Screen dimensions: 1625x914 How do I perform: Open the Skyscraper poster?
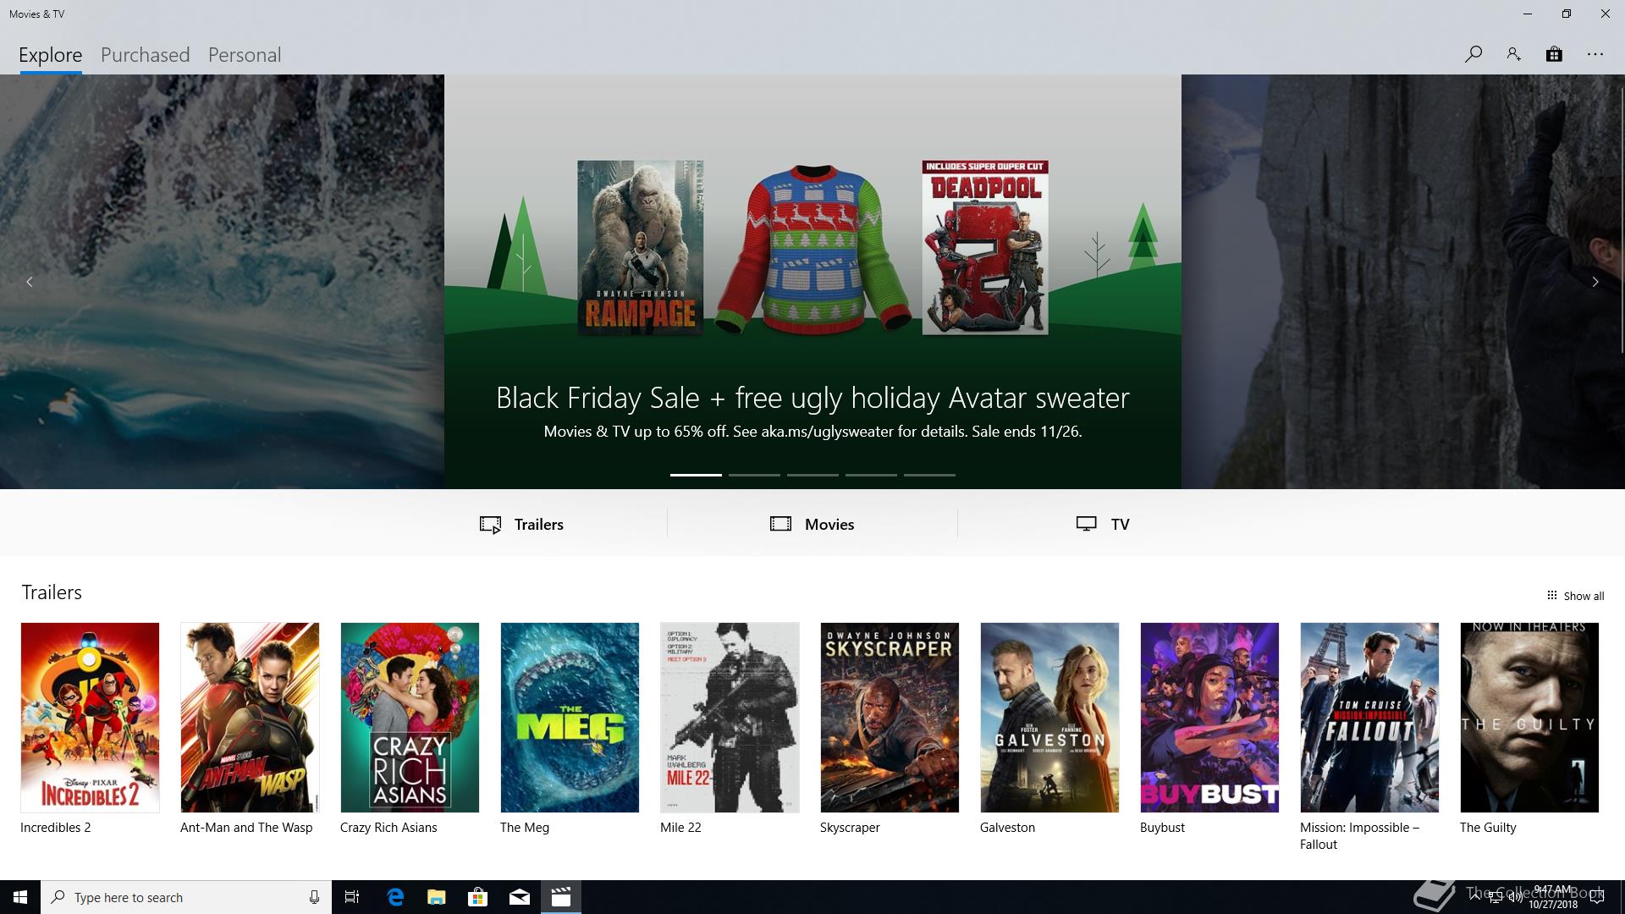890,718
